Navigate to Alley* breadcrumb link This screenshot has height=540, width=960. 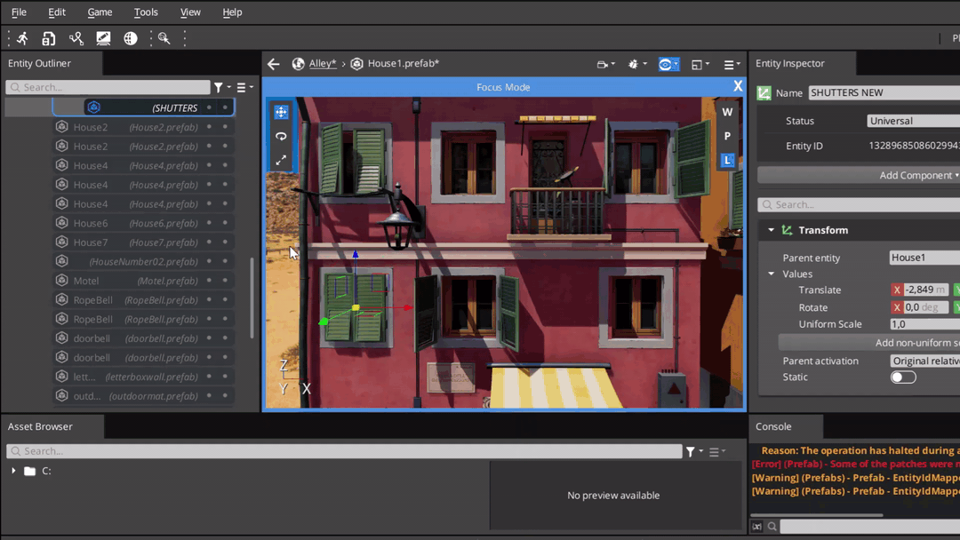point(322,64)
